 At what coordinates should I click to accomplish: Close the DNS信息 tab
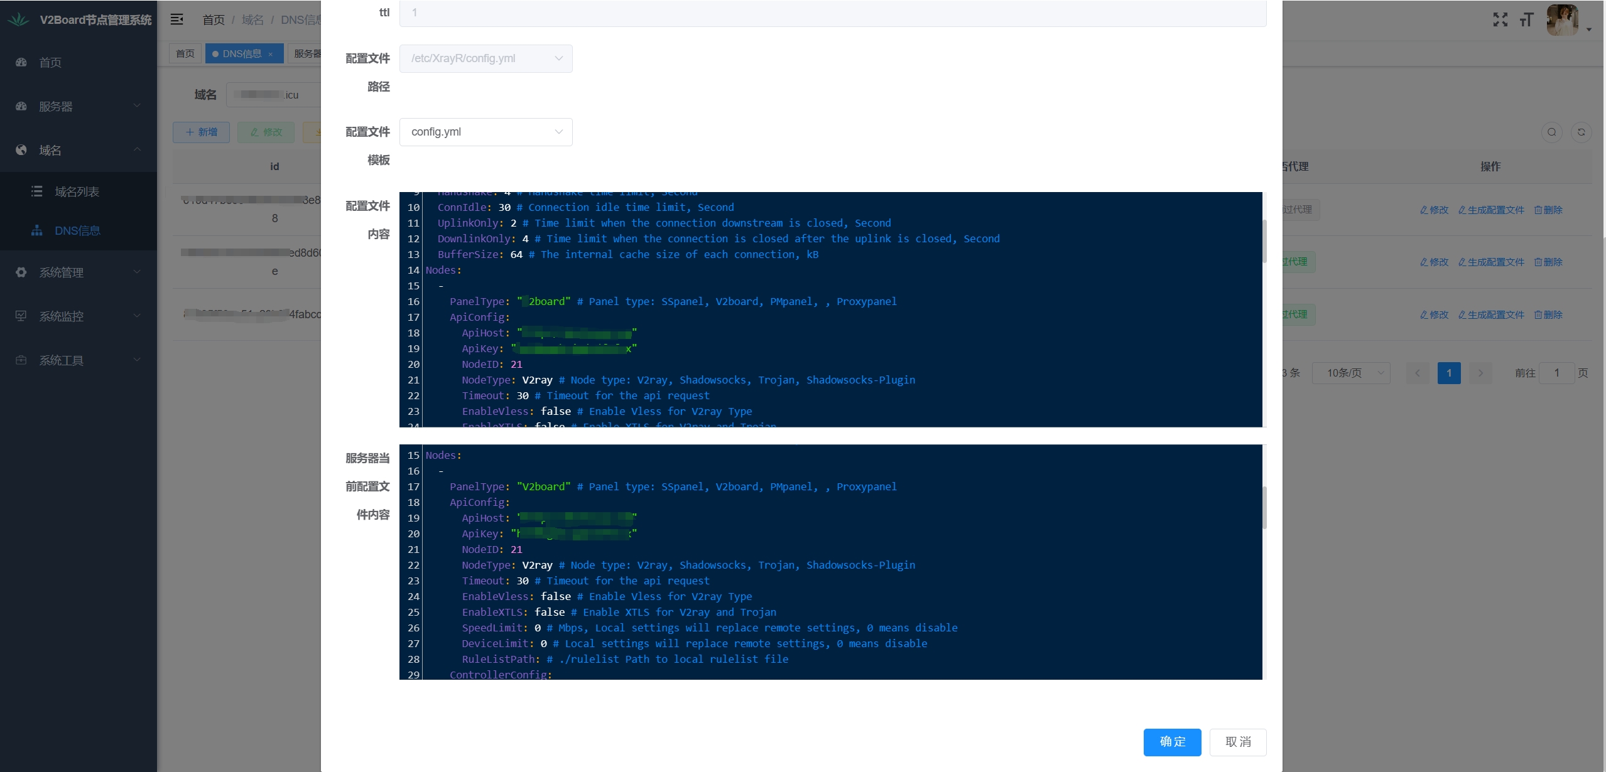[x=271, y=55]
